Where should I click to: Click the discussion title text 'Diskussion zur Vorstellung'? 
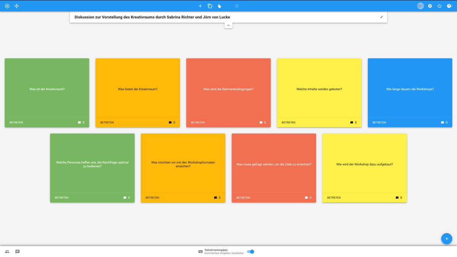click(152, 17)
